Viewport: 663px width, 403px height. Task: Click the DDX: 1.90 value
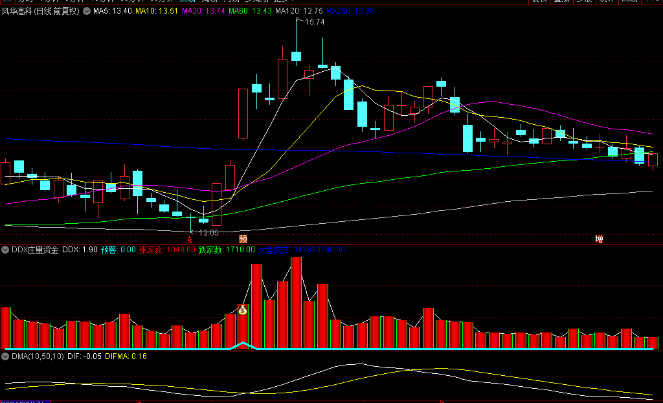point(80,250)
